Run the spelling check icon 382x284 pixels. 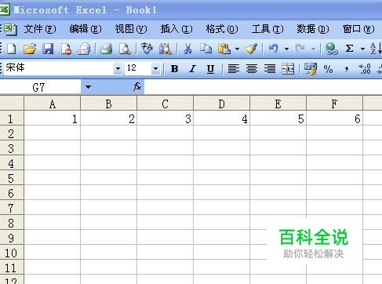[x=147, y=49]
